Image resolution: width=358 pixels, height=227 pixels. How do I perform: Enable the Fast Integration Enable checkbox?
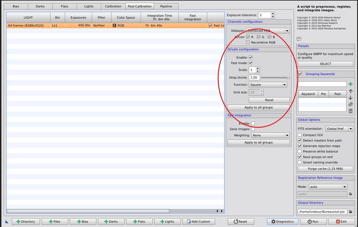point(253,123)
